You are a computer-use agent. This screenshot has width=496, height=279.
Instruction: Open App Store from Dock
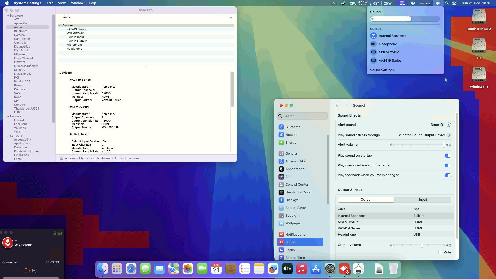click(x=316, y=269)
